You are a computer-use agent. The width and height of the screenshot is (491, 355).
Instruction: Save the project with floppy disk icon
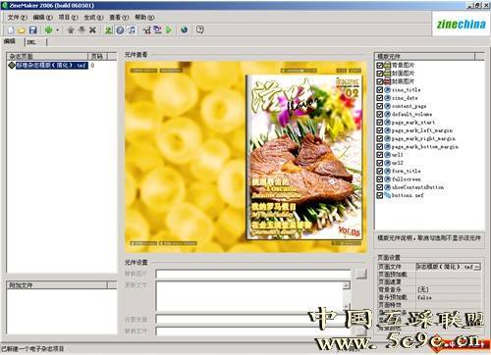(32, 30)
